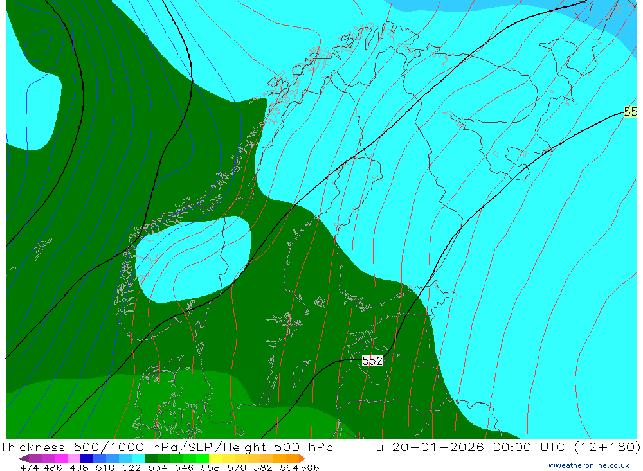Viewport: 643px width, 471px height.
Task: Click the 570 legend value
Action: pos(236,467)
